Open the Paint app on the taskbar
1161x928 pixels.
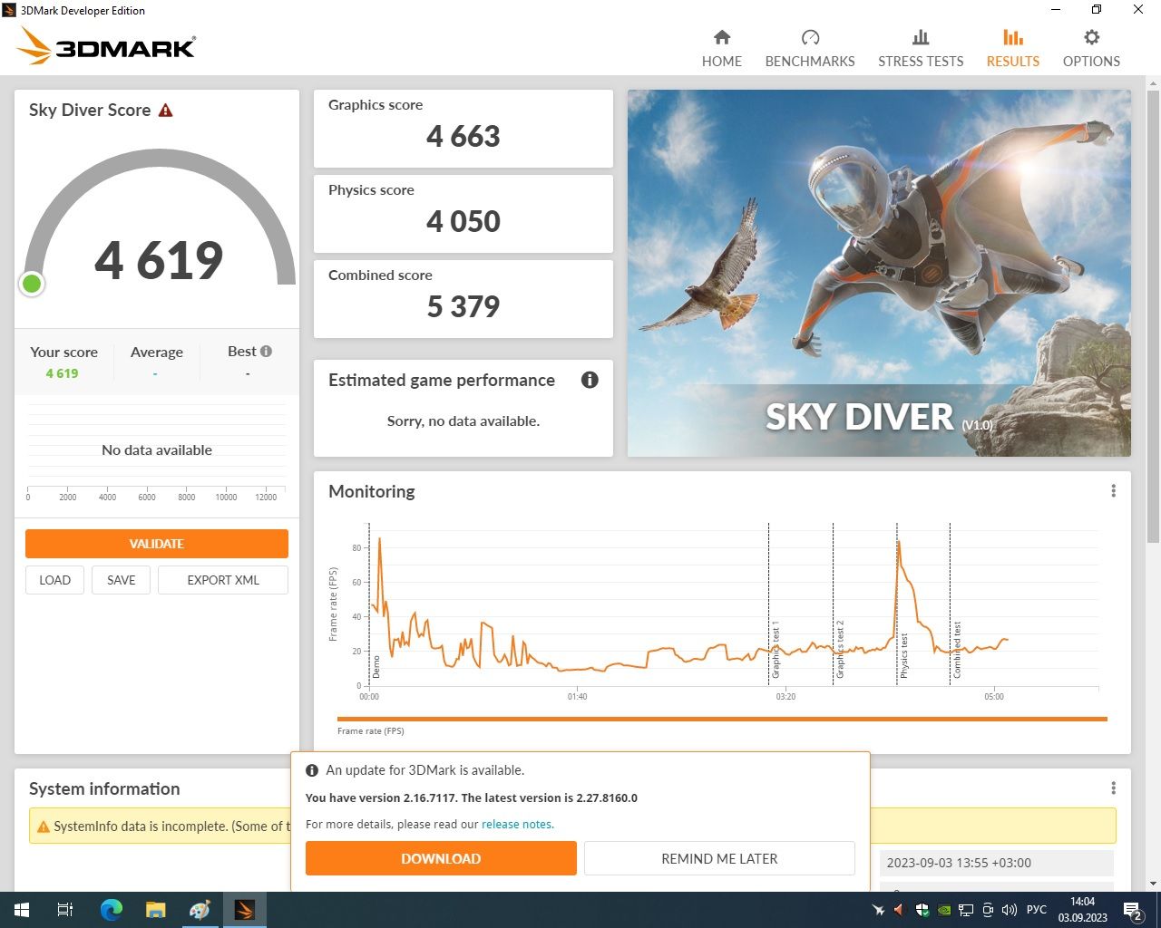pyautogui.click(x=200, y=910)
